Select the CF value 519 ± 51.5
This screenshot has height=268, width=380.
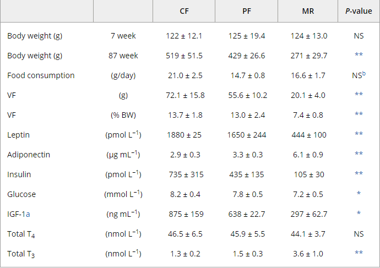tap(184, 56)
